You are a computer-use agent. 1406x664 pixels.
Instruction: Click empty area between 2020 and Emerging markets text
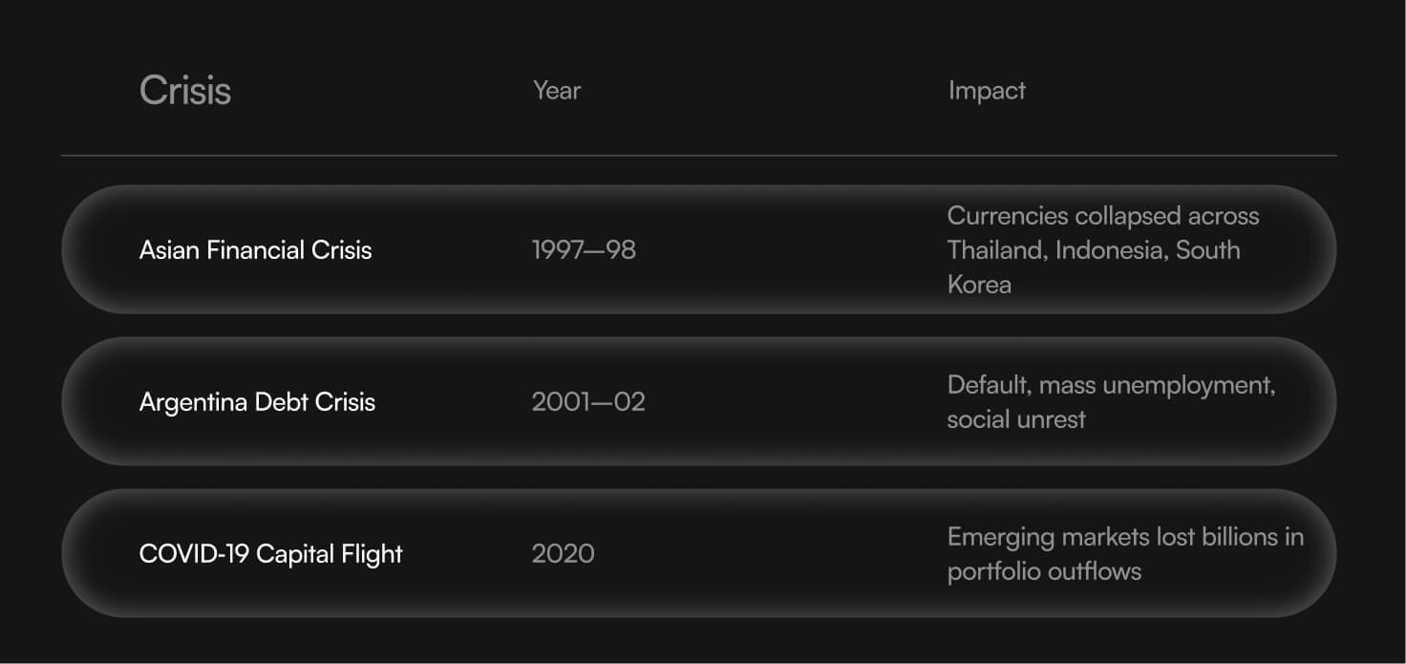pyautogui.click(x=771, y=554)
